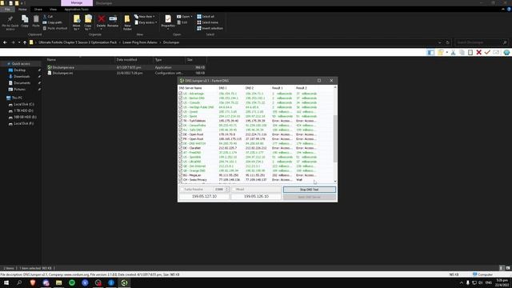Click Lower Ping breadcrumb in address bar

click(140, 42)
